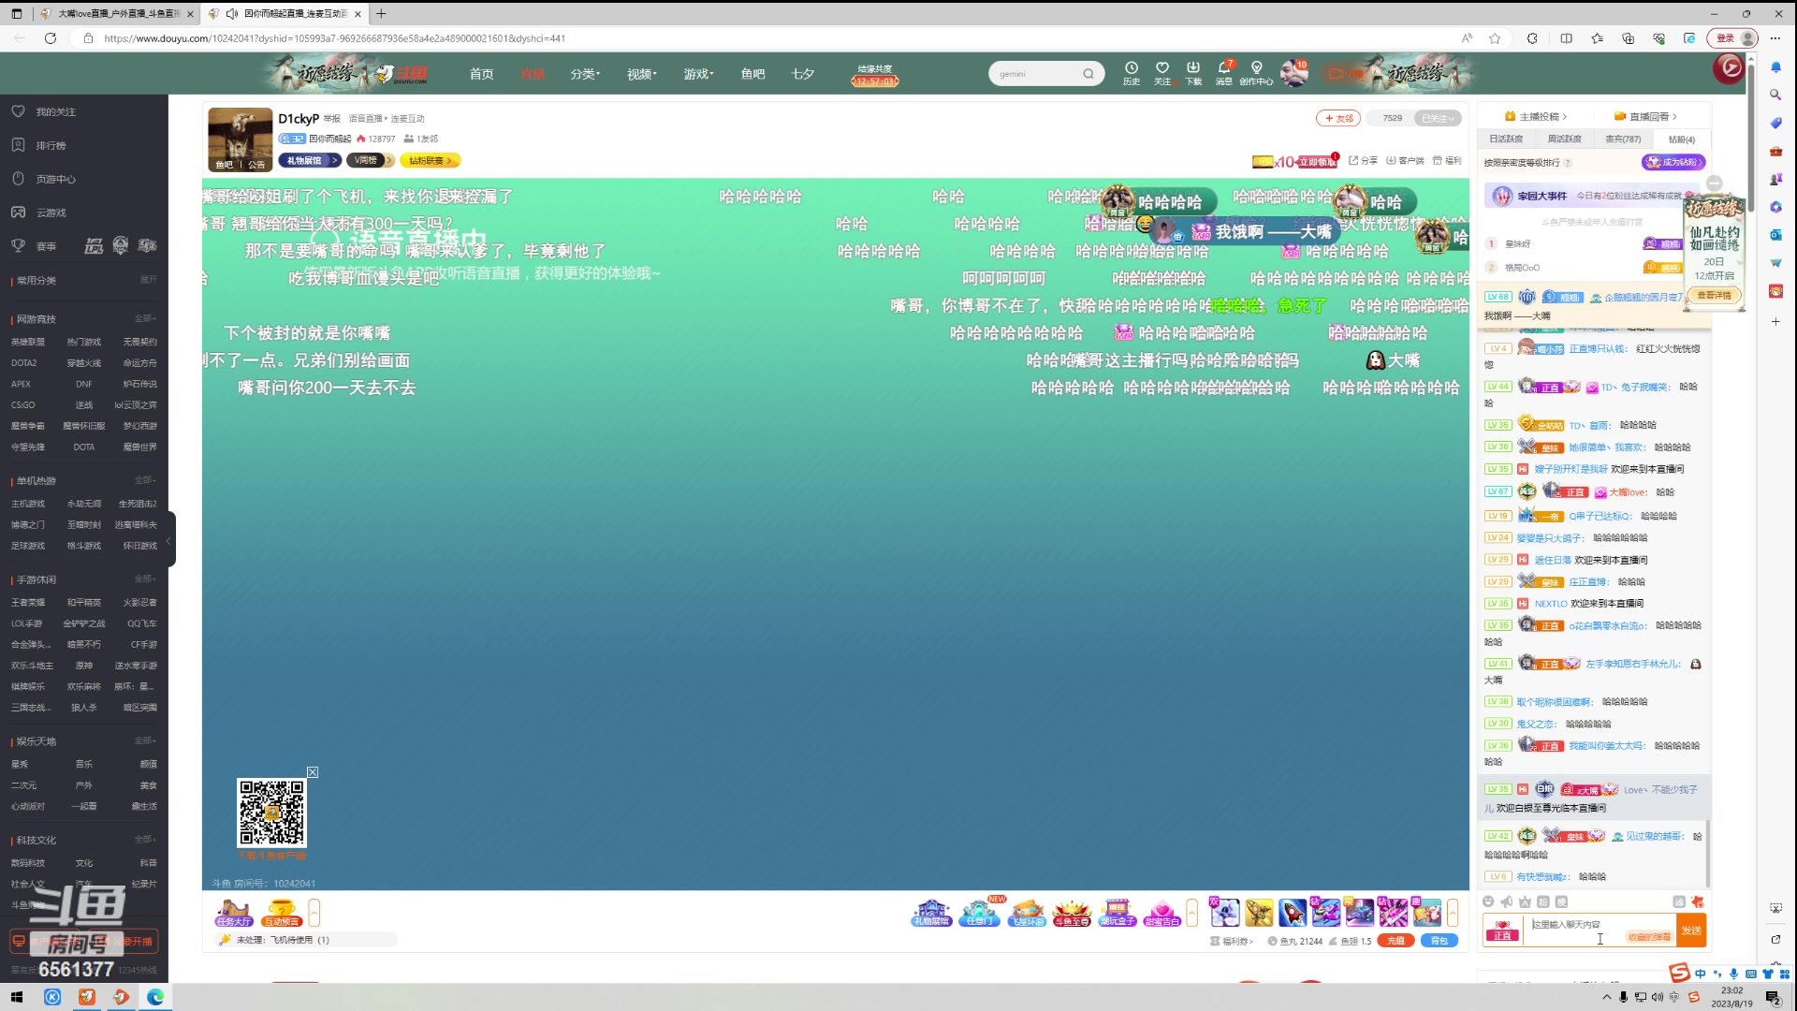This screenshot has width=1797, height=1011.
Task: Click the chat panel scrollbar
Action: [1708, 852]
